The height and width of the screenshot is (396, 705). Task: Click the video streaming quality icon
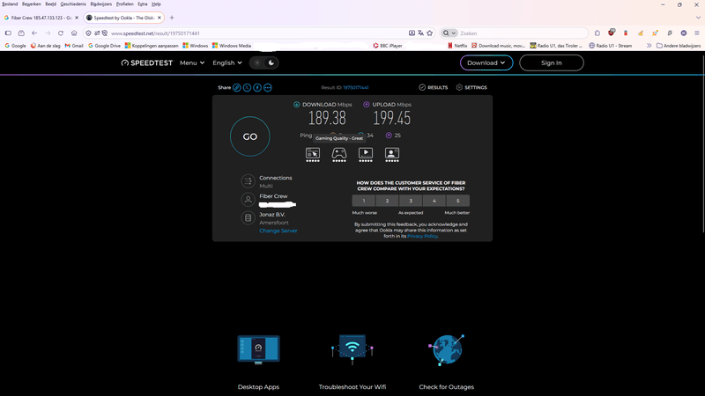366,155
